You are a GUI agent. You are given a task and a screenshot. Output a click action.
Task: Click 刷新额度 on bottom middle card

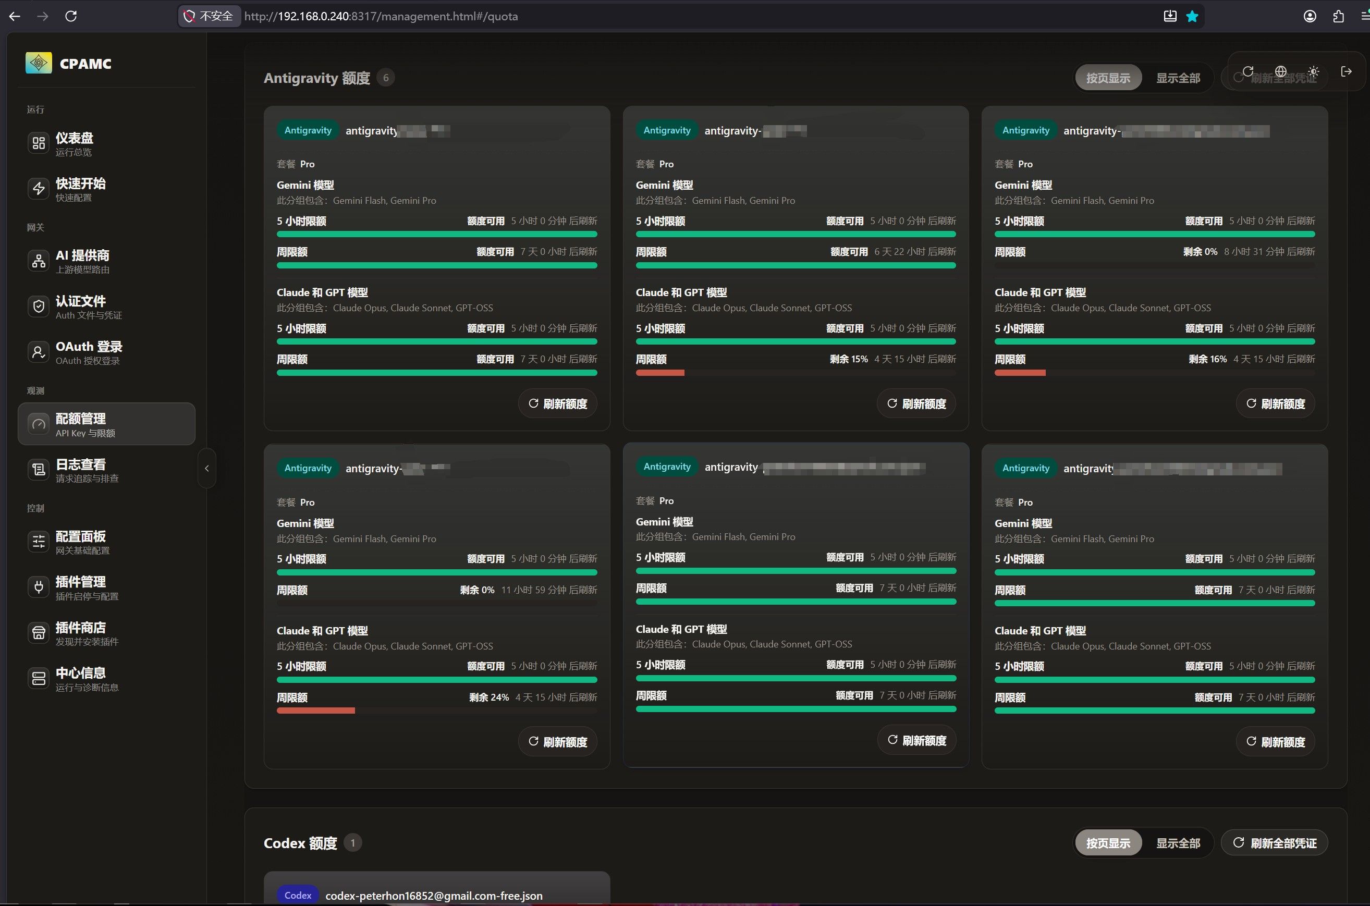916,740
